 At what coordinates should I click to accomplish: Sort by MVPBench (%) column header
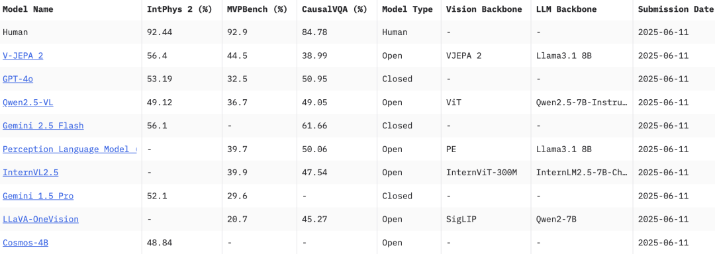257,9
